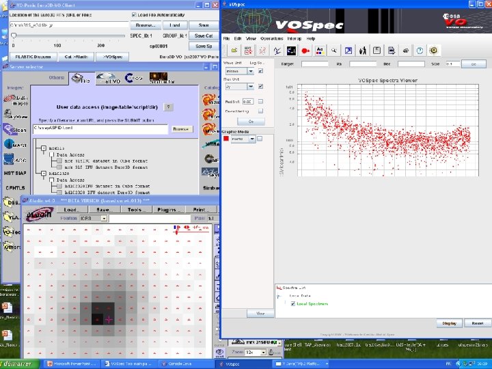Click the Tools button in Aladin
This screenshot has height=369, width=492.
tap(137, 210)
